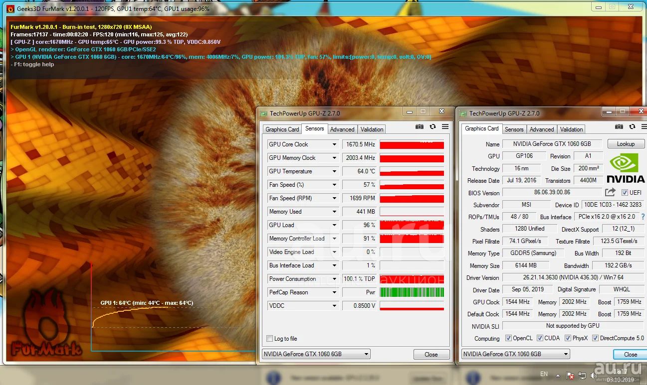Open hamburger menu in GPU-Z Sensors window
The width and height of the screenshot is (647, 385).
coord(445,127)
